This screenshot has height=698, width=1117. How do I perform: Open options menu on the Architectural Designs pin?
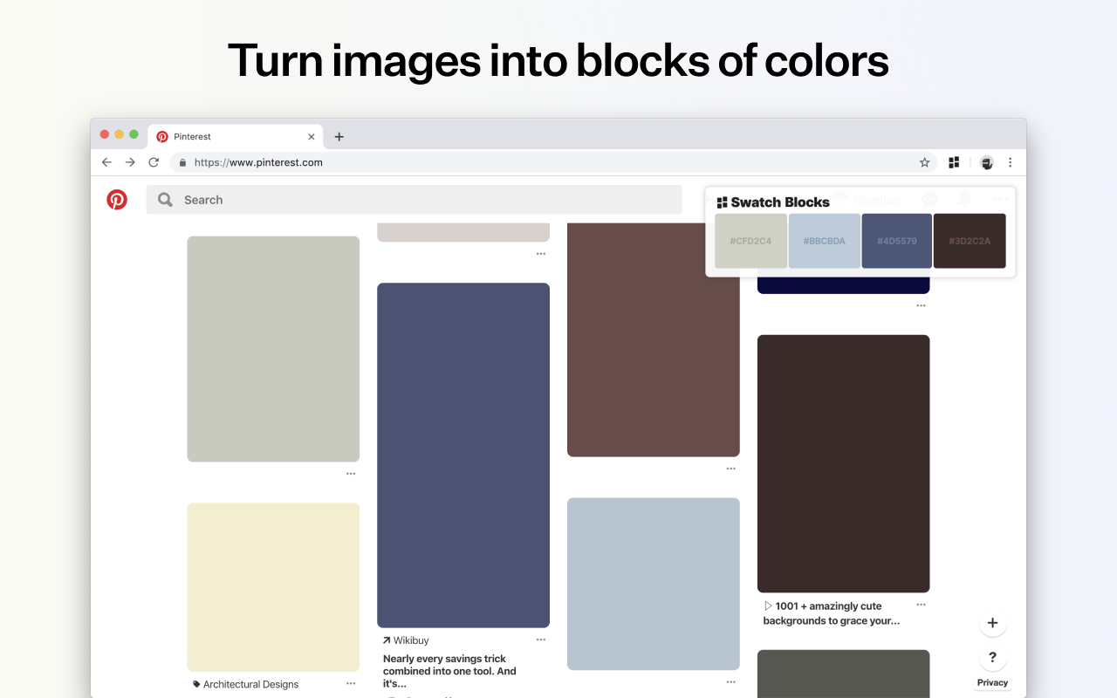[351, 684]
